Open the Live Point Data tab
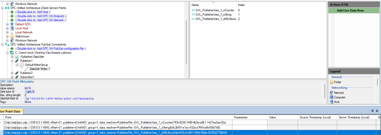 click(x=10, y=111)
